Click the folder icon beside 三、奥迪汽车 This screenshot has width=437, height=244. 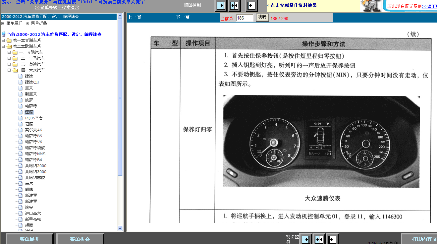(15, 64)
